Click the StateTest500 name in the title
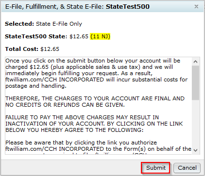 tap(128, 7)
